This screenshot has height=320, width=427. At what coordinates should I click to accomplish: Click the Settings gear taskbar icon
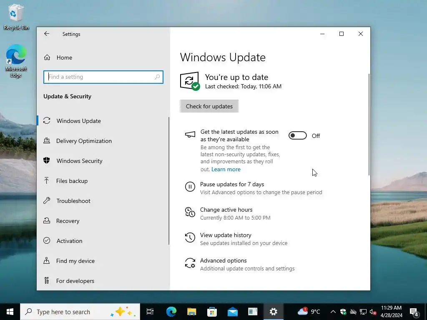pos(274,312)
